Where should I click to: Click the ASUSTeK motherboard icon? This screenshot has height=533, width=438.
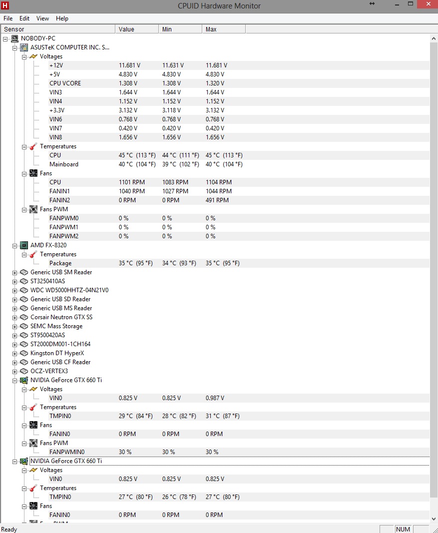coord(24,47)
